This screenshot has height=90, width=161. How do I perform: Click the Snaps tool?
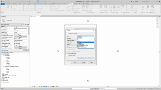13,8
